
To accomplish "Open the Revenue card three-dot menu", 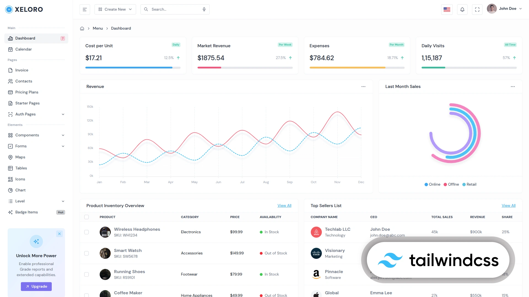I will pos(363,87).
